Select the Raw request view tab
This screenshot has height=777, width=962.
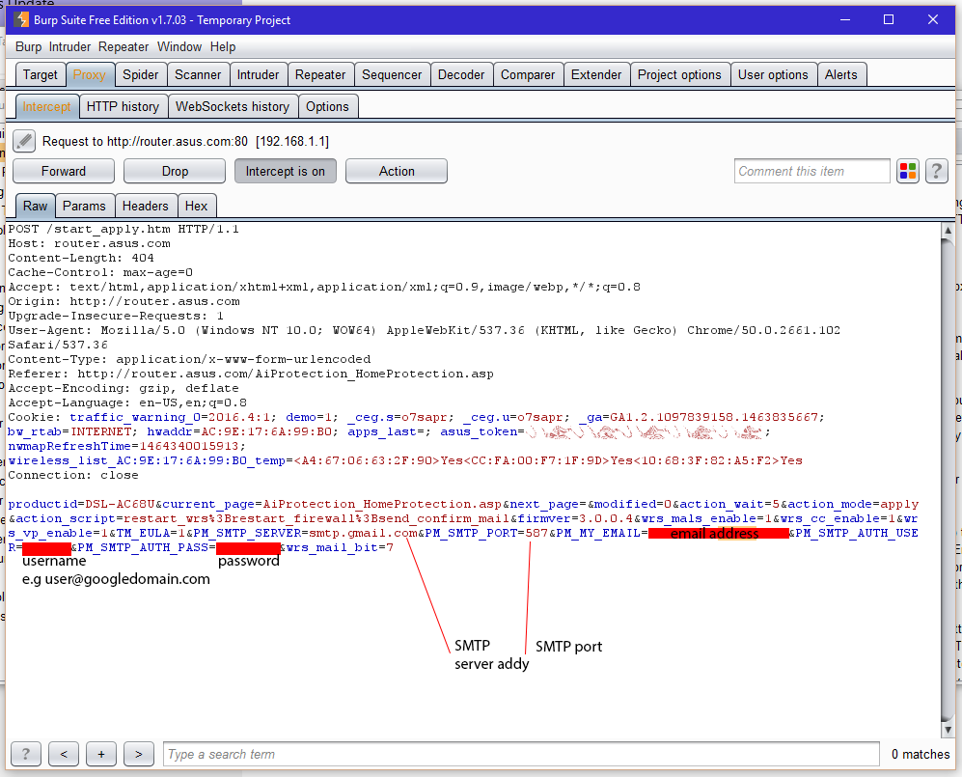tap(35, 207)
